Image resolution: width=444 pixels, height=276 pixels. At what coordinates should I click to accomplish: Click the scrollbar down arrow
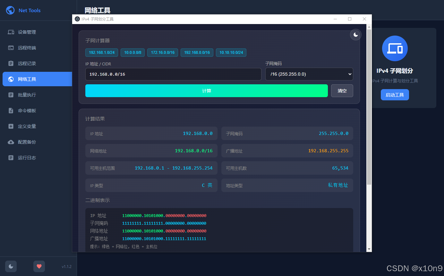click(369, 249)
